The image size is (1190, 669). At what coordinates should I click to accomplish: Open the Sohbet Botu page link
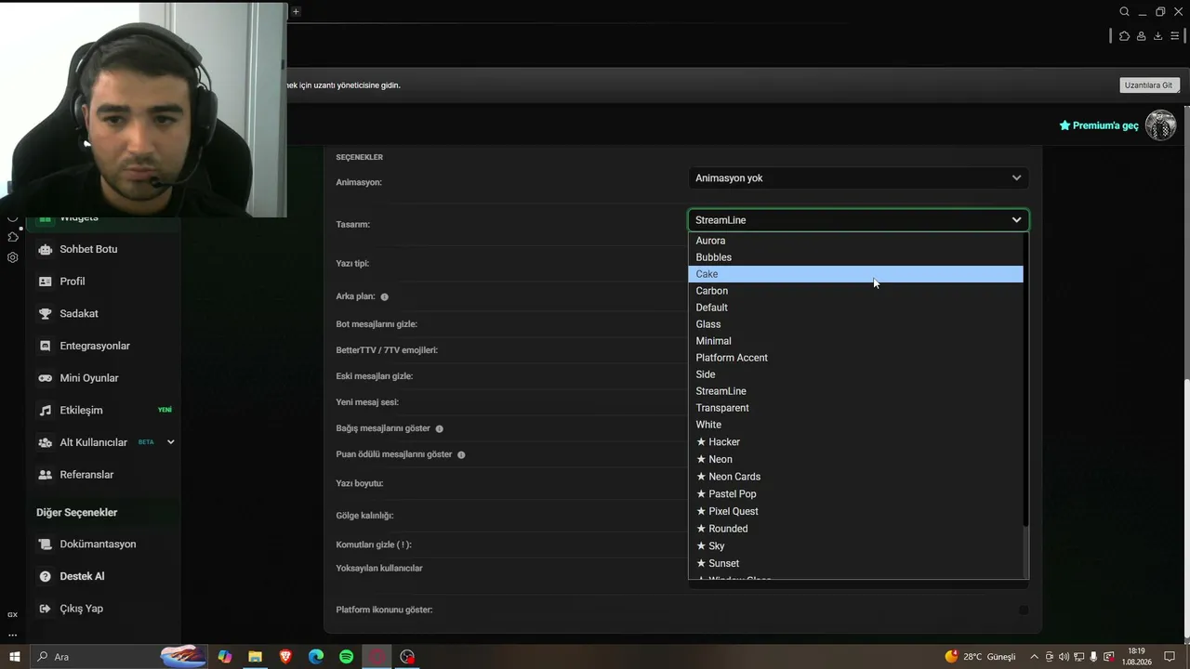pyautogui.click(x=88, y=249)
